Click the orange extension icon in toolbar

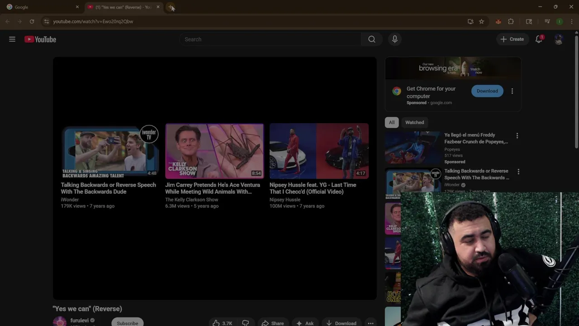click(x=498, y=21)
